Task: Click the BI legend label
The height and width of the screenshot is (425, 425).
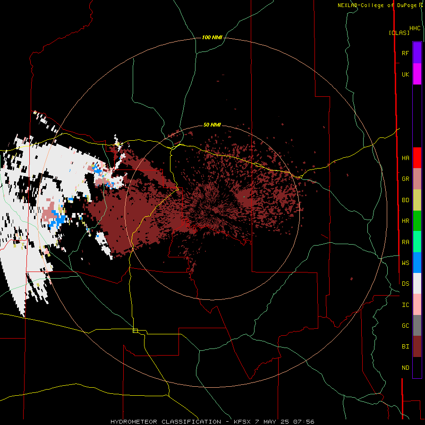Action: [x=405, y=347]
